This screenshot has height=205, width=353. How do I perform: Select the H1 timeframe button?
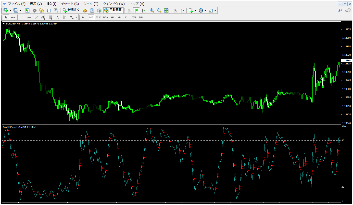coord(112,17)
